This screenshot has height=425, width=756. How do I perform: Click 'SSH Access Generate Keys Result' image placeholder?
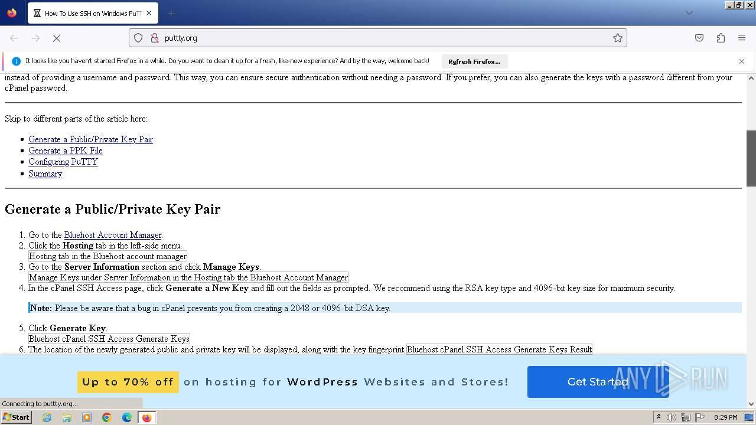point(499,349)
